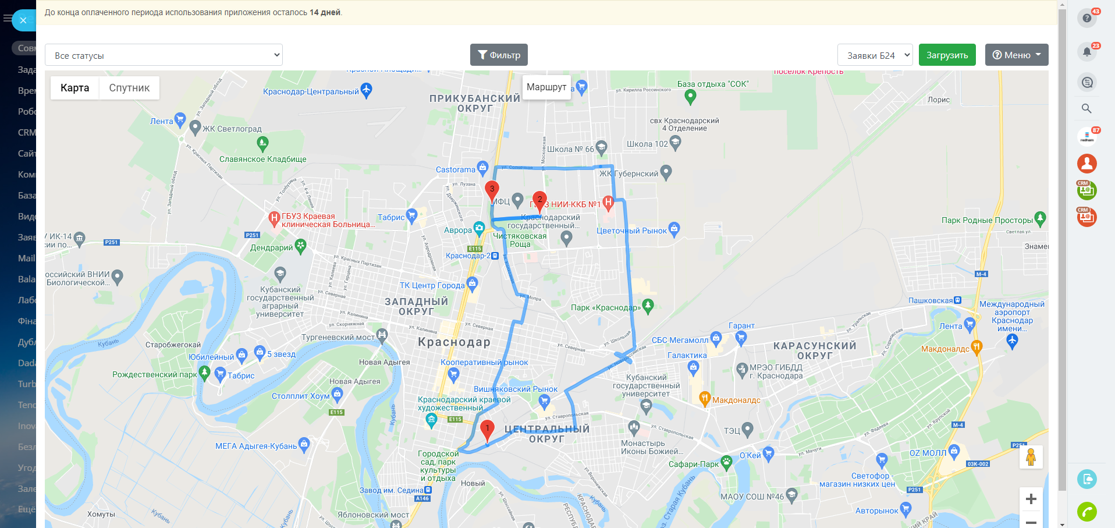Click the Международный аэропорт Краснодар pin
Image resolution: width=1115 pixels, height=528 pixels.
[1012, 342]
